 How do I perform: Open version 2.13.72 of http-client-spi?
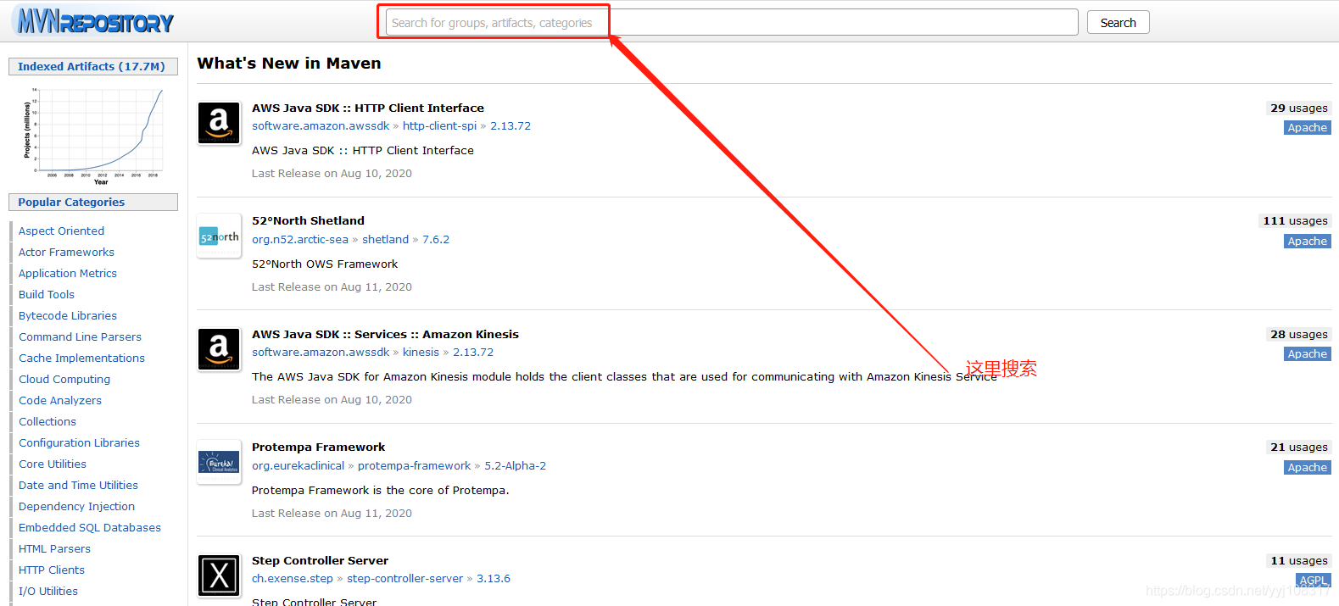click(x=510, y=125)
